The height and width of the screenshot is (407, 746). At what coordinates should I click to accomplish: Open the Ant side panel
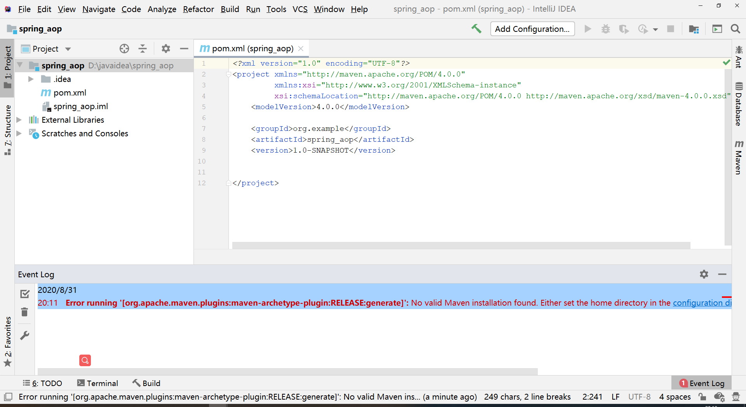pyautogui.click(x=739, y=57)
